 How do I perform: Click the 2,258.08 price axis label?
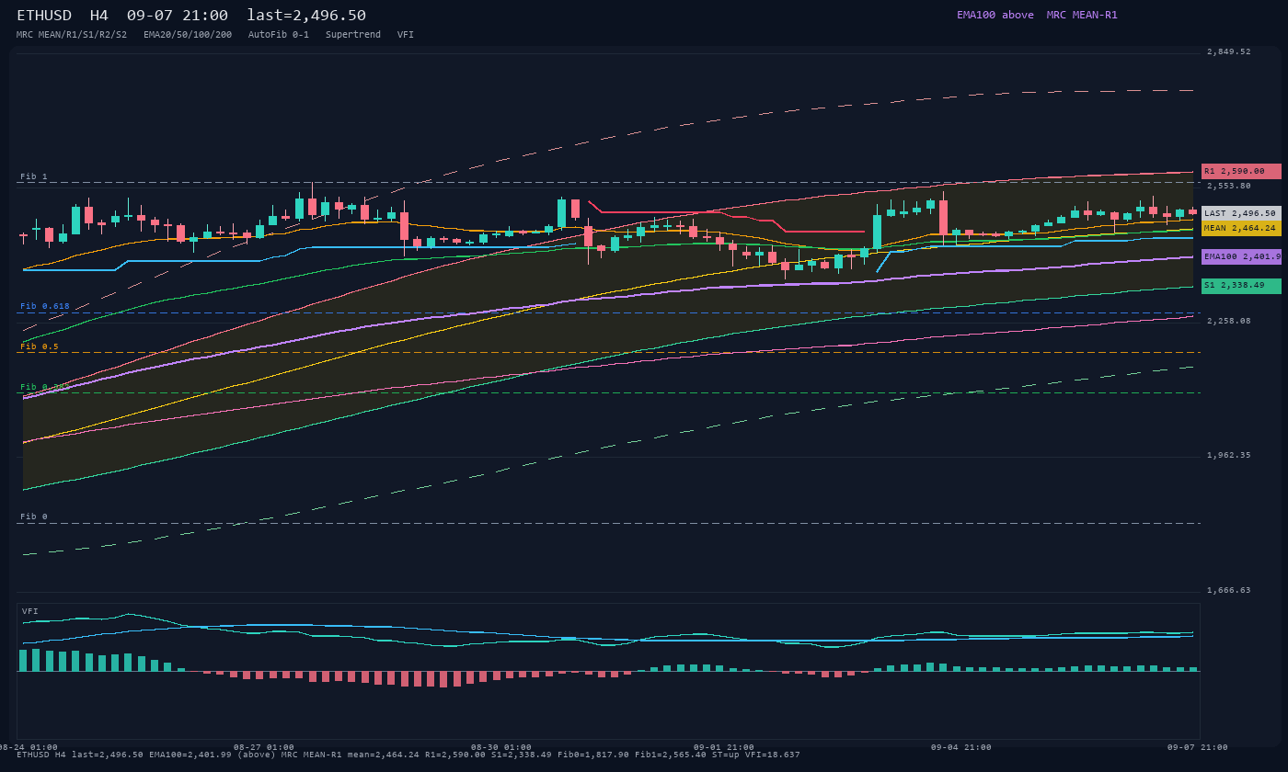tap(1229, 321)
